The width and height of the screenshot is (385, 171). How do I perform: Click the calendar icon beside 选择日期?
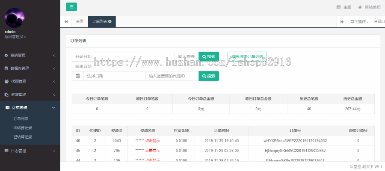click(78, 76)
